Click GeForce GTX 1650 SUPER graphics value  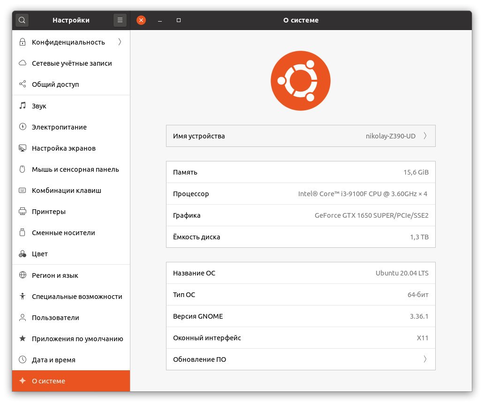371,215
